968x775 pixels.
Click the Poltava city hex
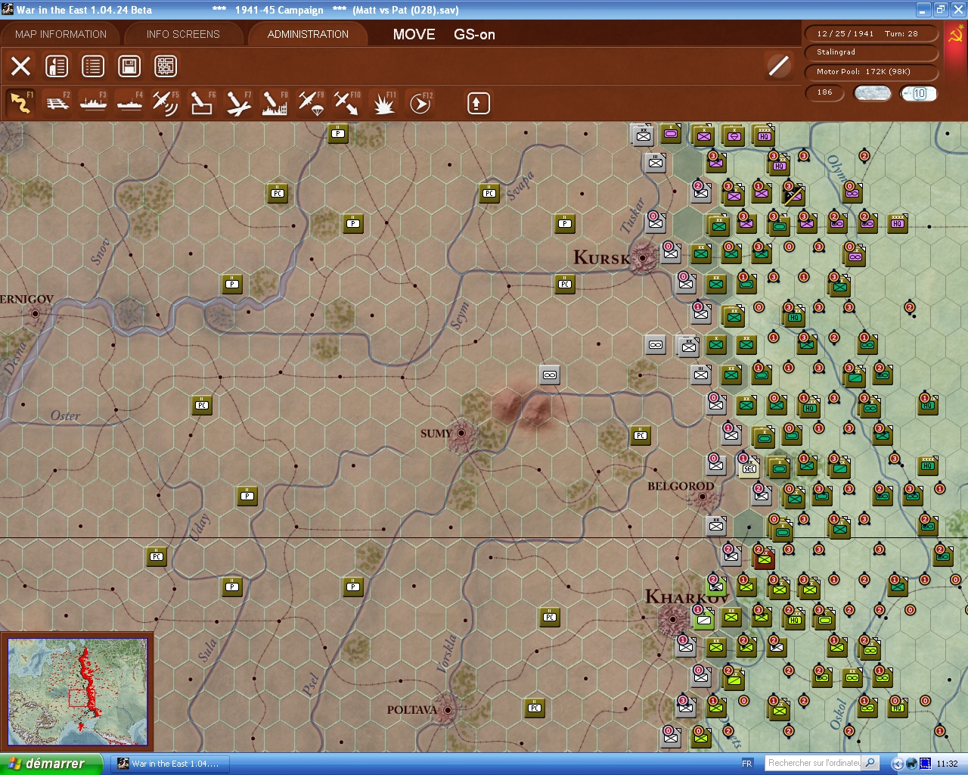tap(448, 710)
